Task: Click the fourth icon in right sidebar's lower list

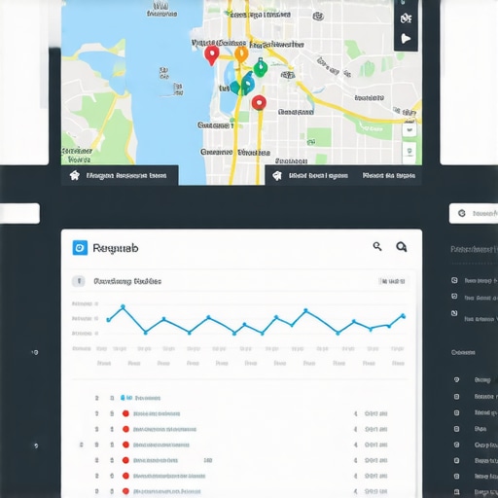Action: (456, 429)
